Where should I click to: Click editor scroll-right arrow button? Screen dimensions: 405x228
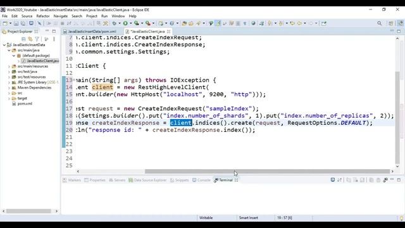pyautogui.click(x=392, y=171)
